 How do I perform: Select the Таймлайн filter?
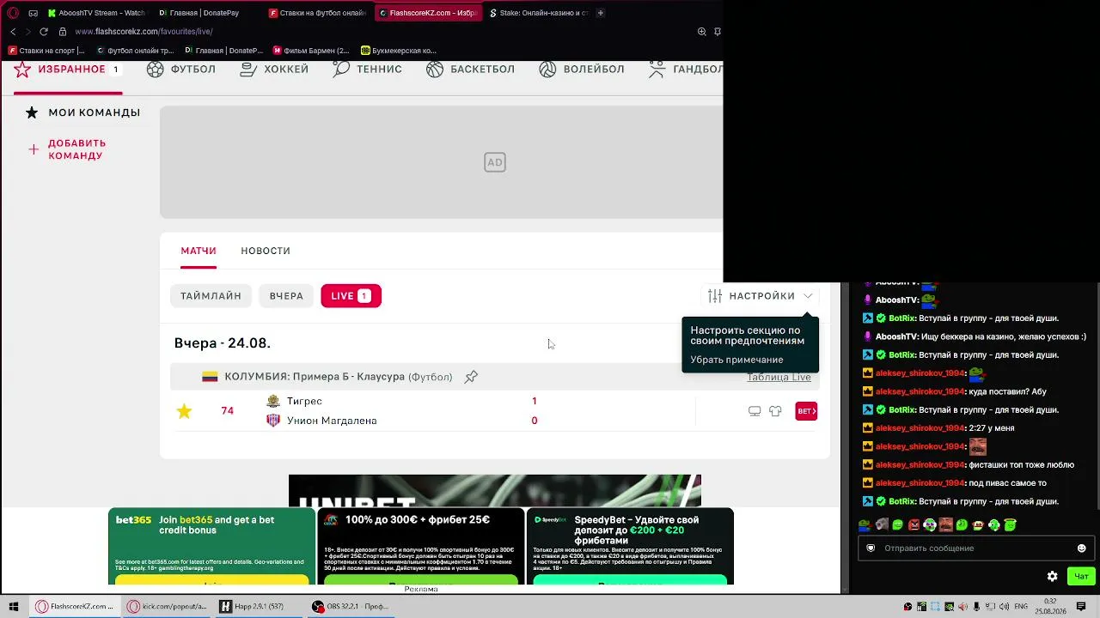(x=211, y=295)
